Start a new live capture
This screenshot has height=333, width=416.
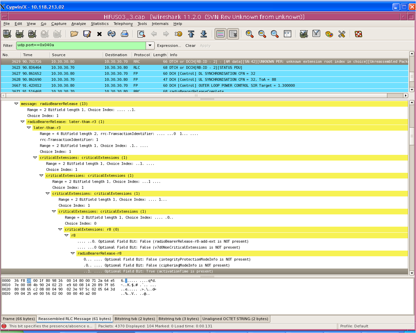32,34
